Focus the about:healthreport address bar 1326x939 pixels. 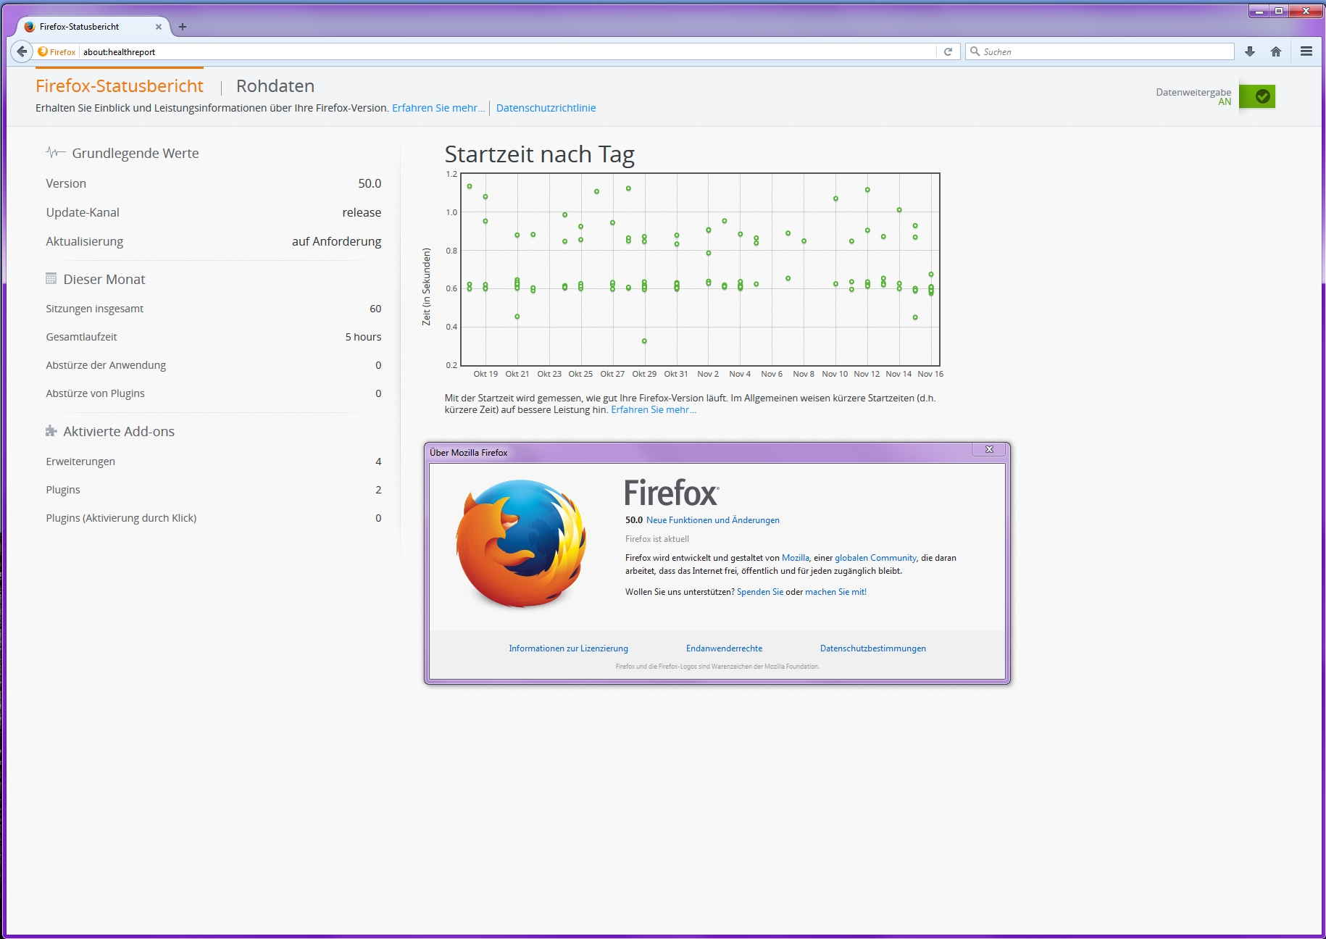[x=507, y=51]
